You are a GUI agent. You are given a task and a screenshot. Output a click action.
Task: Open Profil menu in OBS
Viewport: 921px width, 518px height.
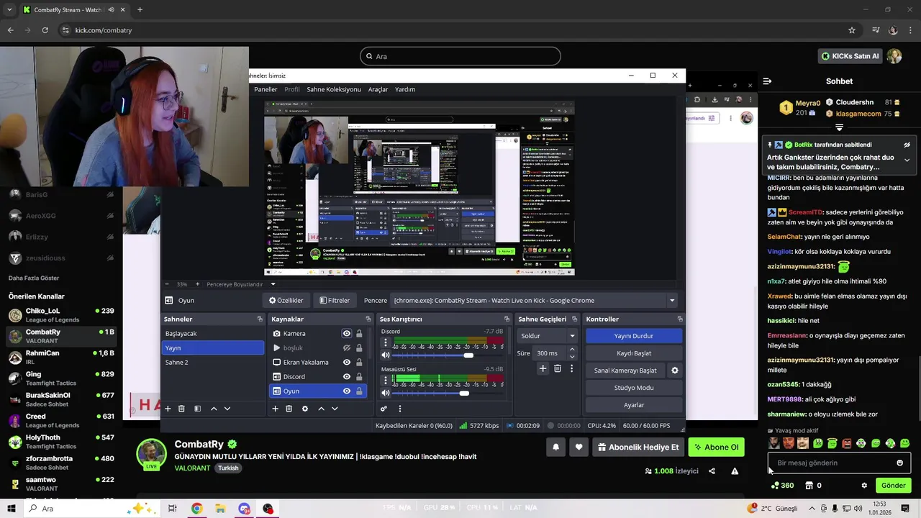(292, 89)
